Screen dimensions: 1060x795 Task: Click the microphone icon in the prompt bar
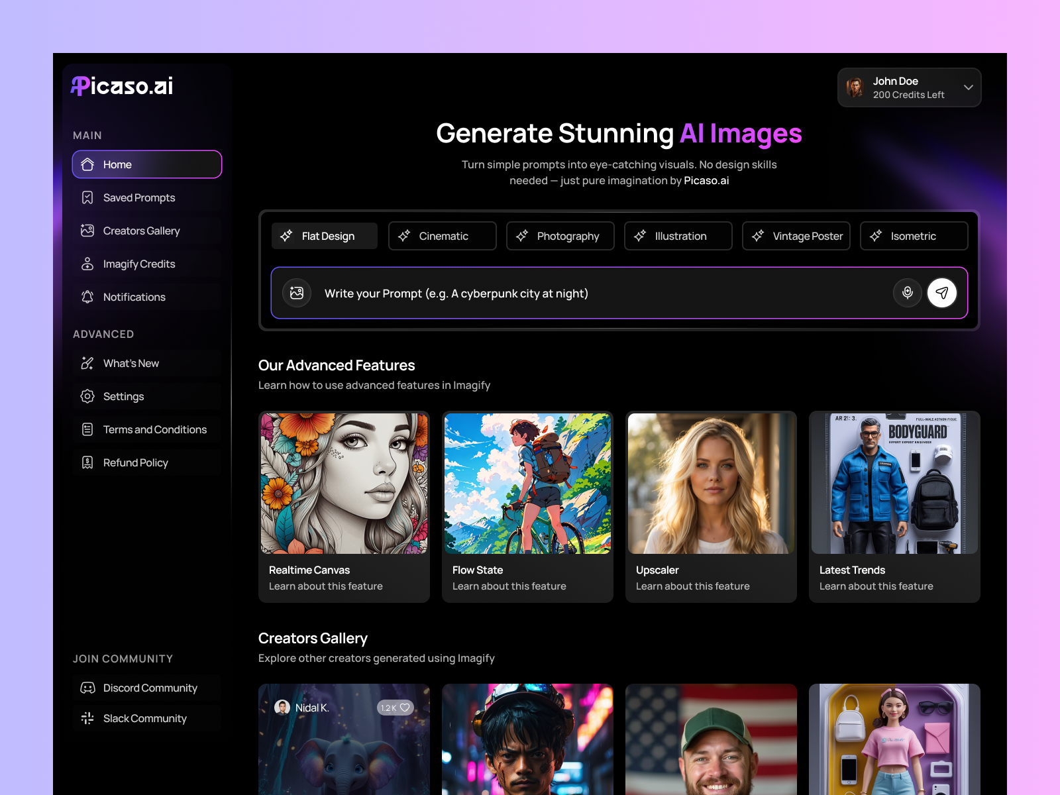tap(908, 293)
